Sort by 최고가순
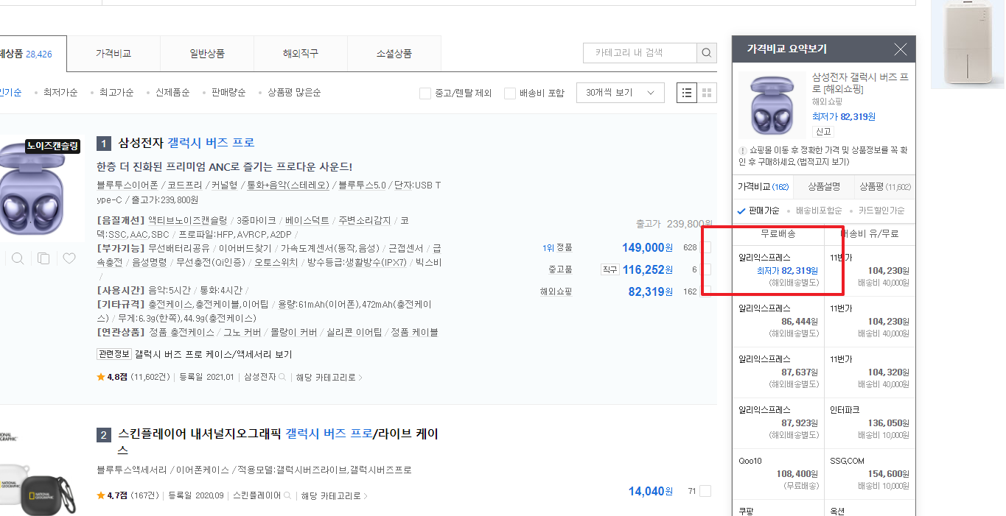Viewport: 1006px width, 516px height. click(x=116, y=93)
